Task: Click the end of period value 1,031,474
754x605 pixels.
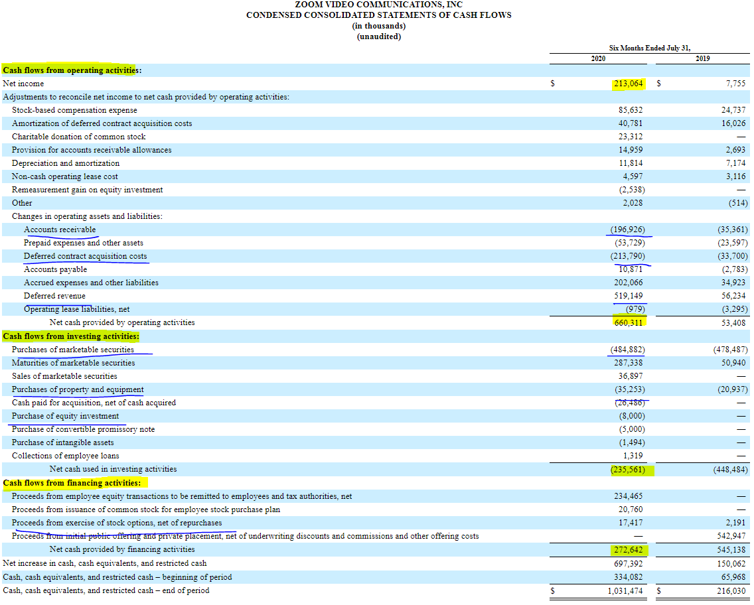Action: pos(625,590)
